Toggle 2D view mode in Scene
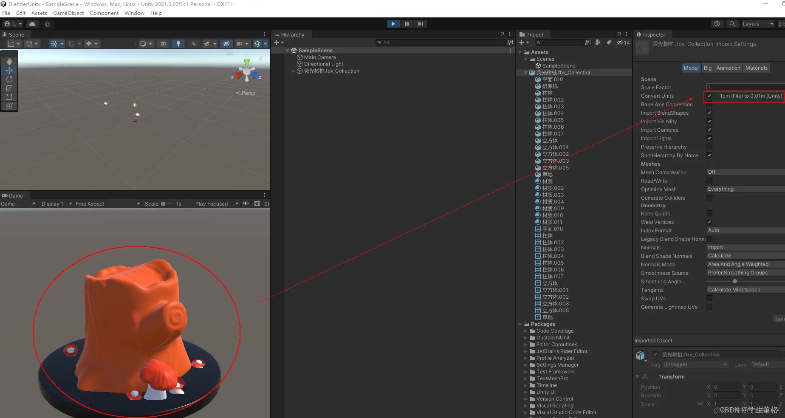Screen dimensions: 785x418 [x=163, y=44]
